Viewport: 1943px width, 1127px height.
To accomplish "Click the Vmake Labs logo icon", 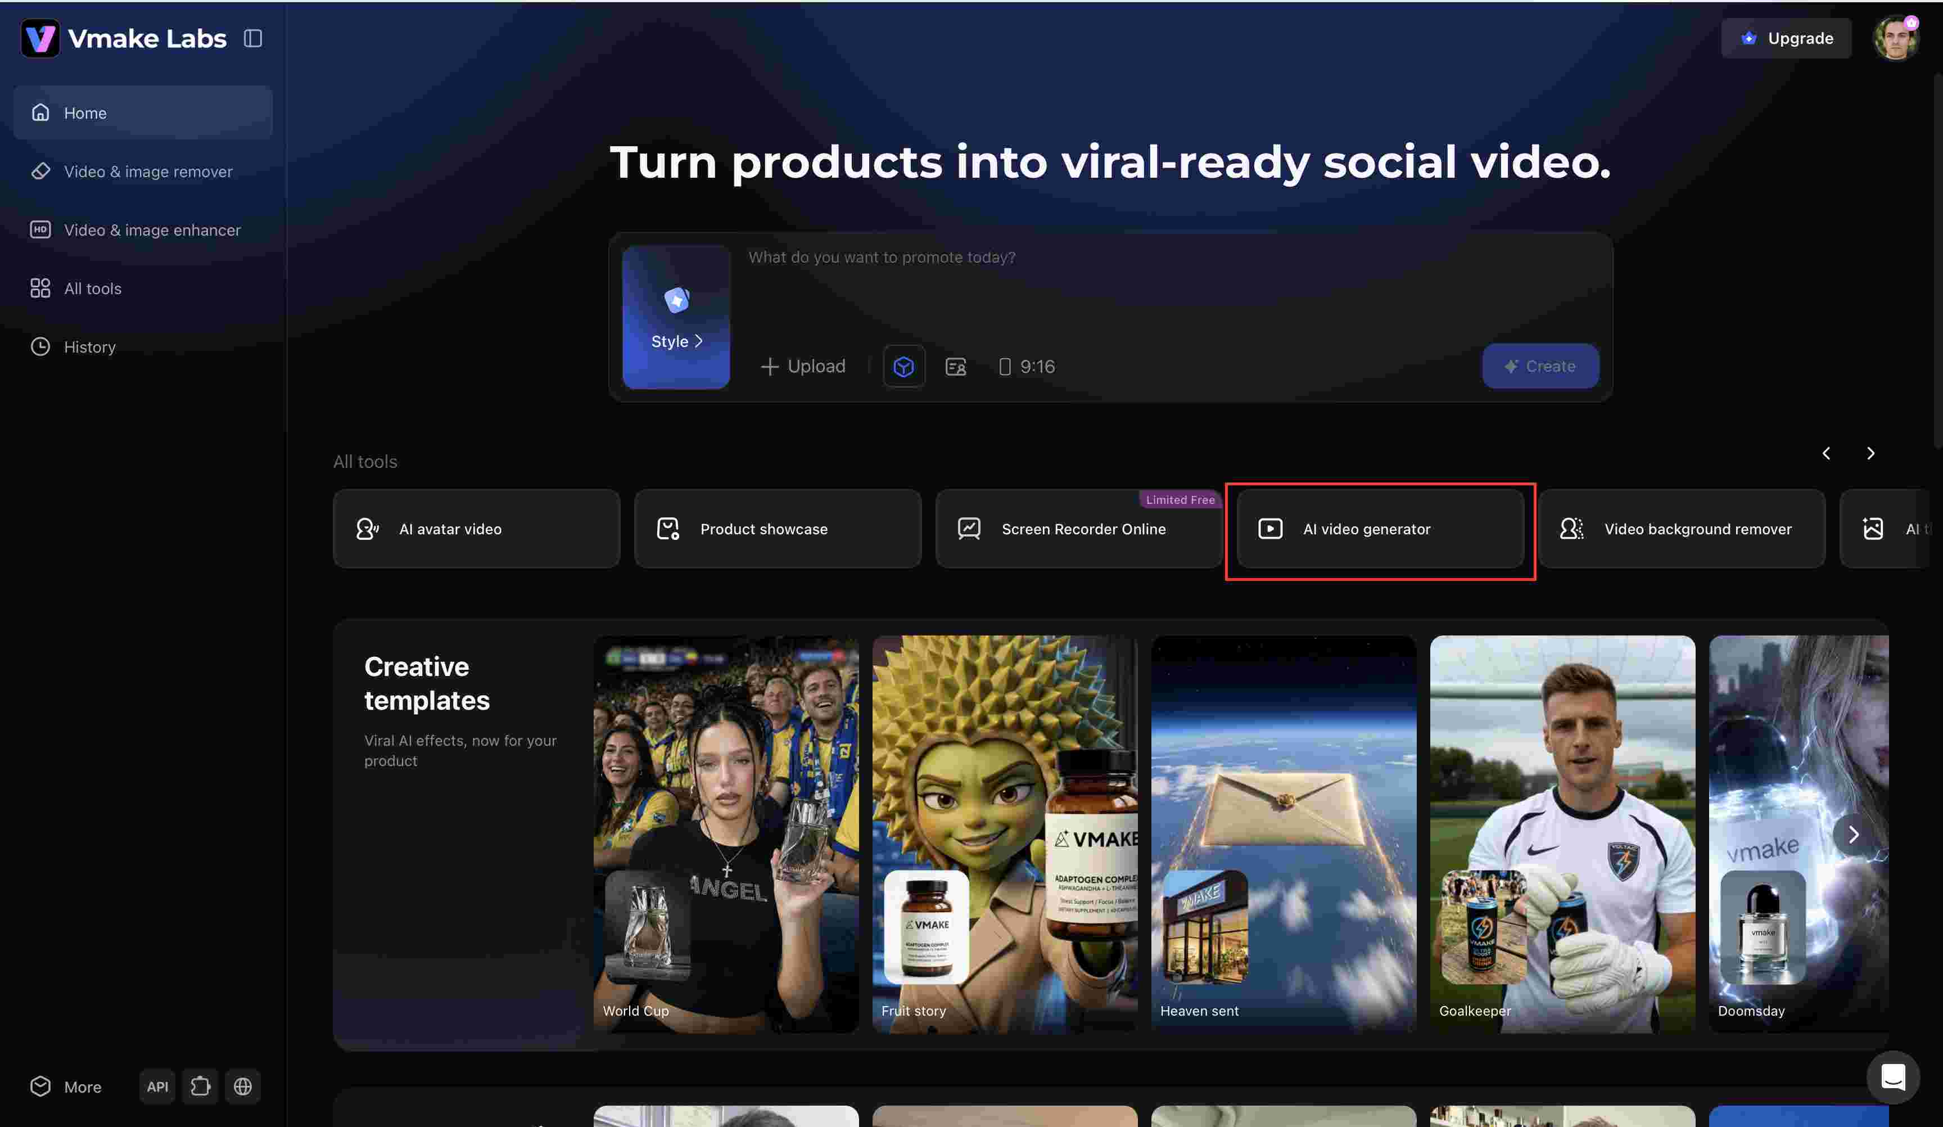I will click(40, 38).
